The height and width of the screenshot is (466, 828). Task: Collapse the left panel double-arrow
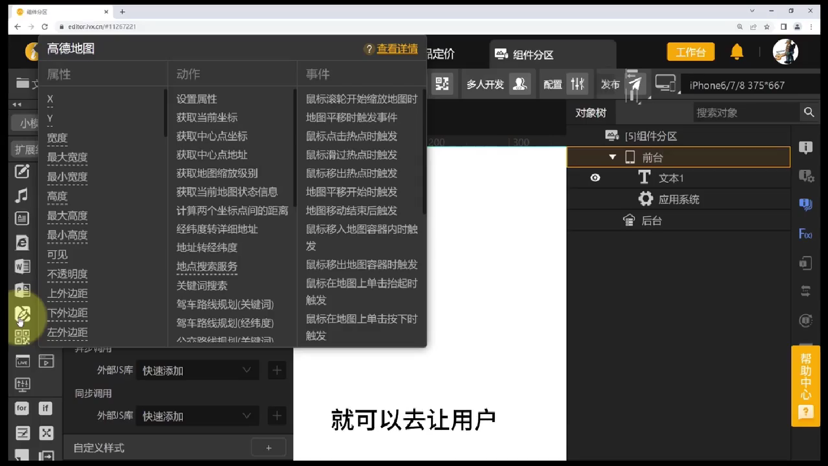click(17, 105)
